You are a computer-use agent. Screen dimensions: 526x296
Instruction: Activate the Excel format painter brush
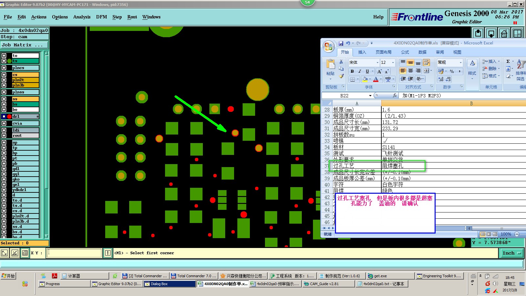tap(341, 76)
